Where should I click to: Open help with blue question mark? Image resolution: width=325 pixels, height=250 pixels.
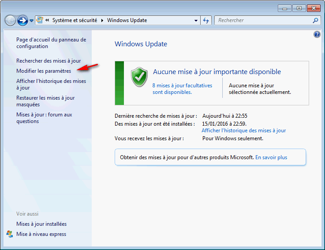[x=317, y=34]
